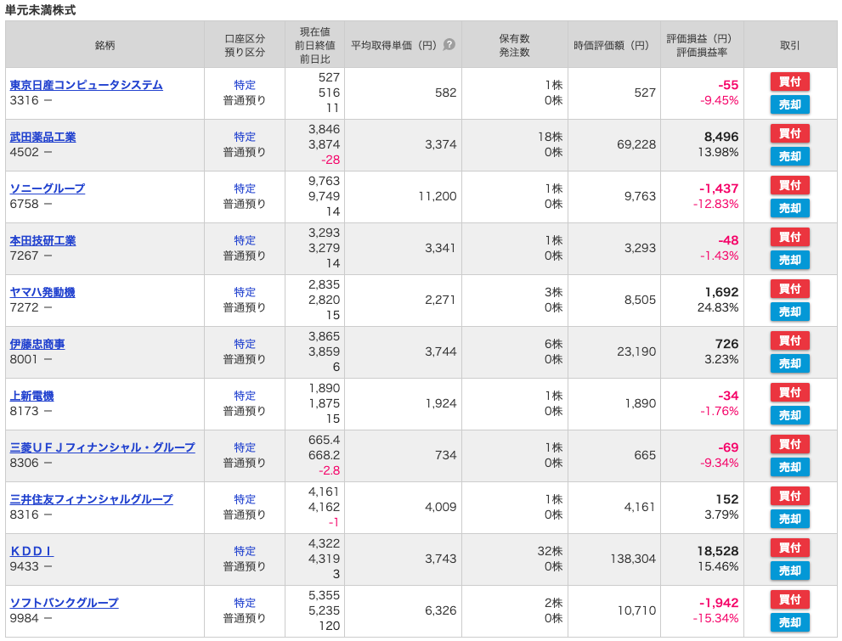Select valuation amount 69,228 for 武田薬品工業
This screenshot has width=842, height=641.
click(x=636, y=144)
